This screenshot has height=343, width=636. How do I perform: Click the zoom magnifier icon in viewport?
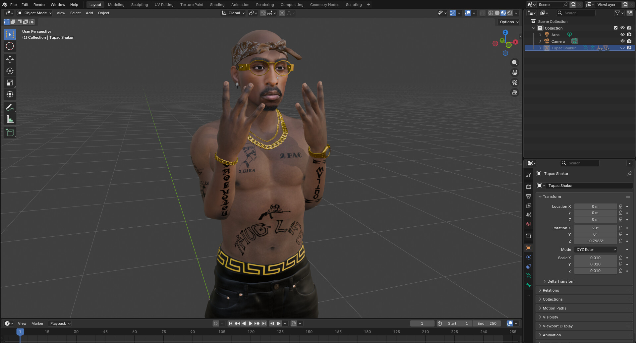(515, 63)
